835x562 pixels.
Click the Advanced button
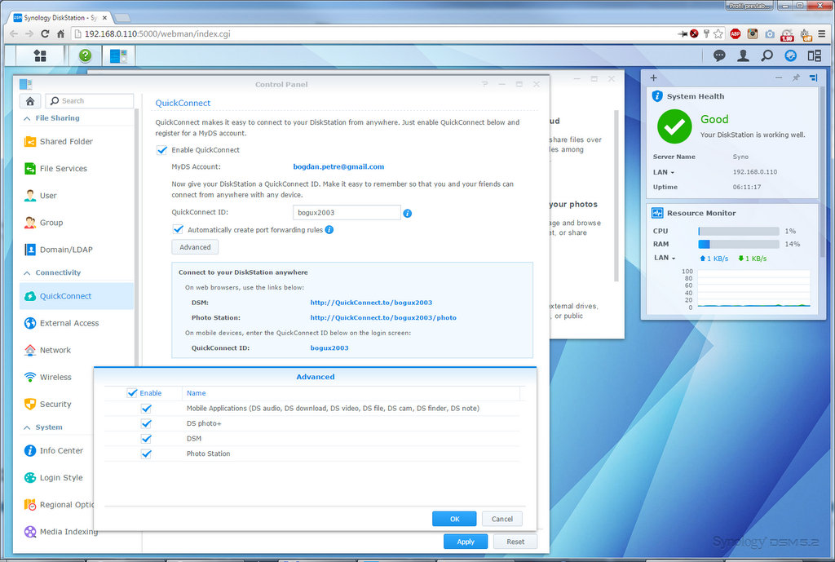pyautogui.click(x=195, y=247)
